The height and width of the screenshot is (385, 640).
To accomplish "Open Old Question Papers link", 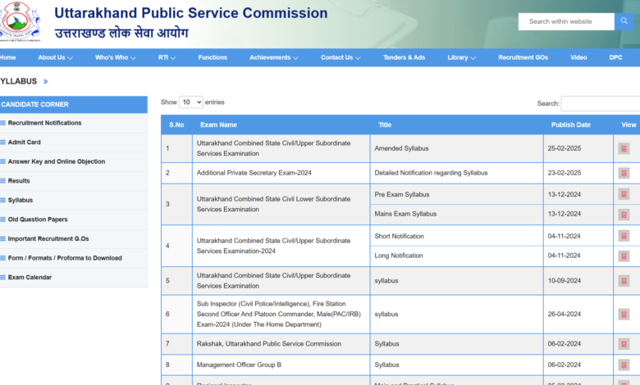I will [x=37, y=220].
